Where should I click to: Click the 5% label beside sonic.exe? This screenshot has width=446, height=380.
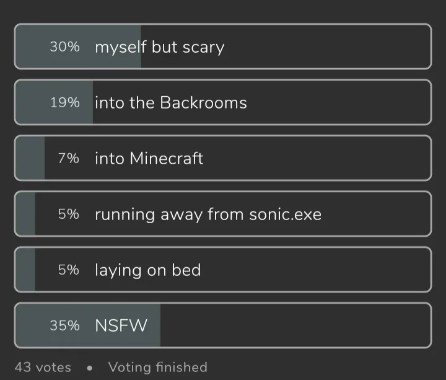pyautogui.click(x=69, y=214)
